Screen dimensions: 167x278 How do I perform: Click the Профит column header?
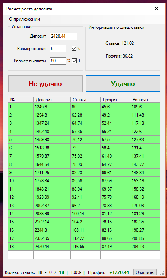pyautogui.click(x=115, y=100)
